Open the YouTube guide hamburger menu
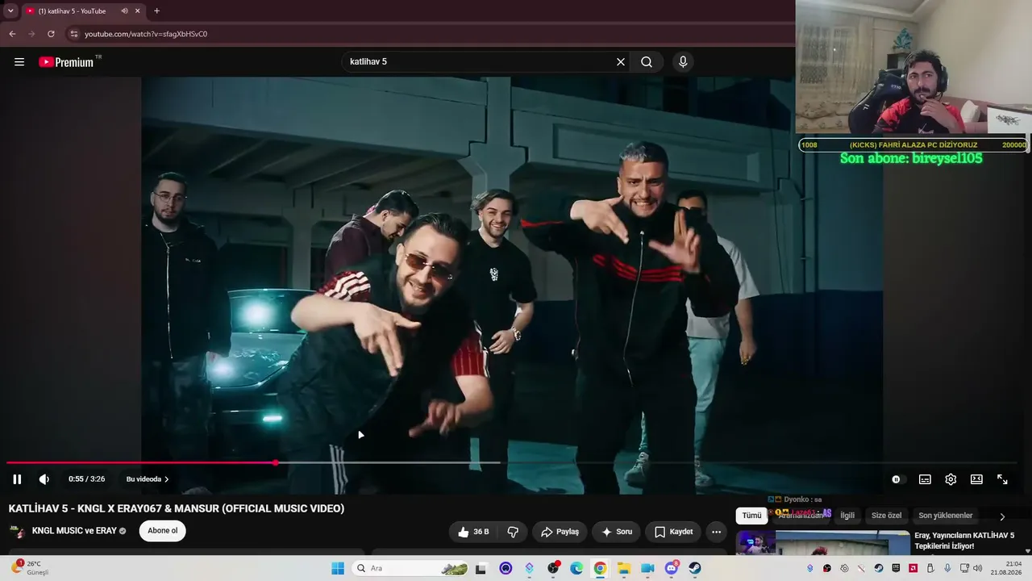The image size is (1032, 581). (19, 62)
